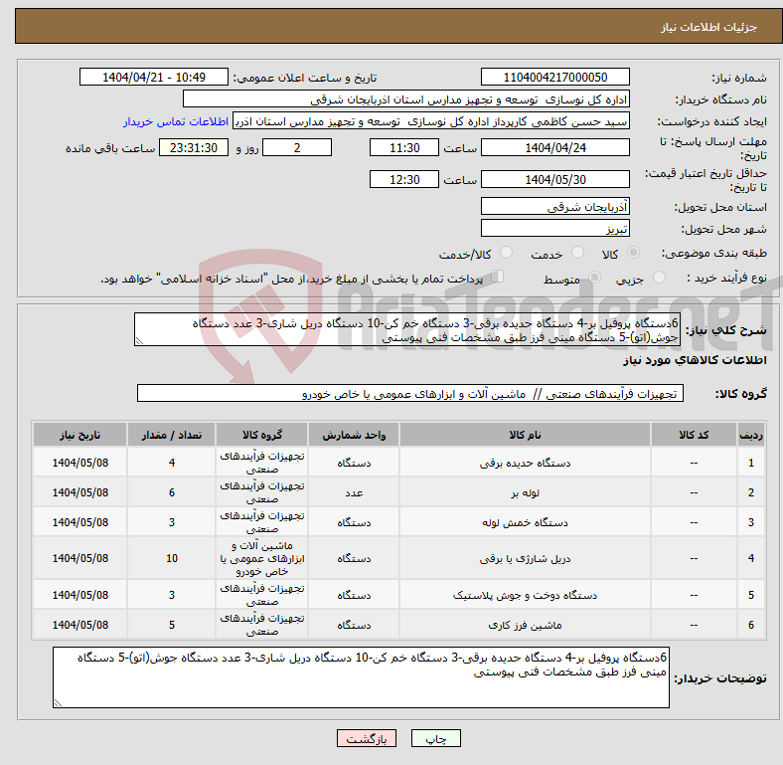The image size is (783, 765).
Task: Click quantity 10 in the دریل شارژی row
Action: coord(172,558)
